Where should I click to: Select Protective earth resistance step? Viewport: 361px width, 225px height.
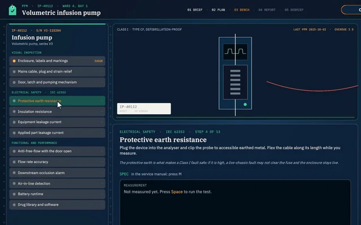(x=58, y=101)
